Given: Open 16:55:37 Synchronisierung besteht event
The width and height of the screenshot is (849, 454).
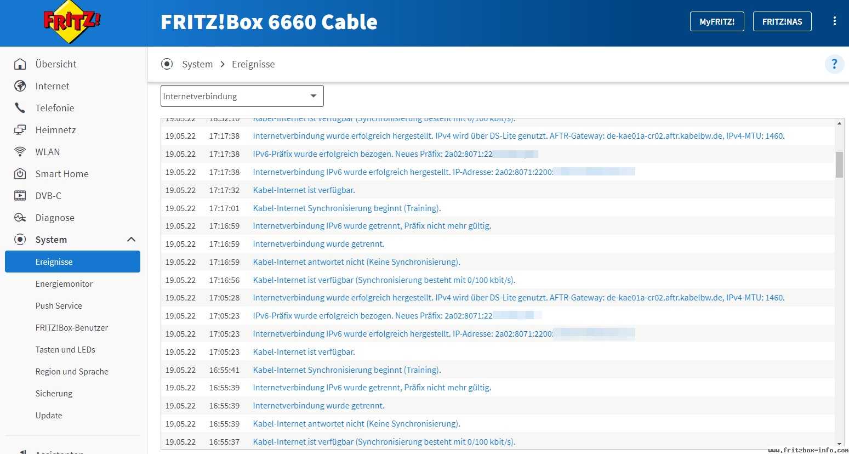Looking at the screenshot, I should (x=384, y=442).
